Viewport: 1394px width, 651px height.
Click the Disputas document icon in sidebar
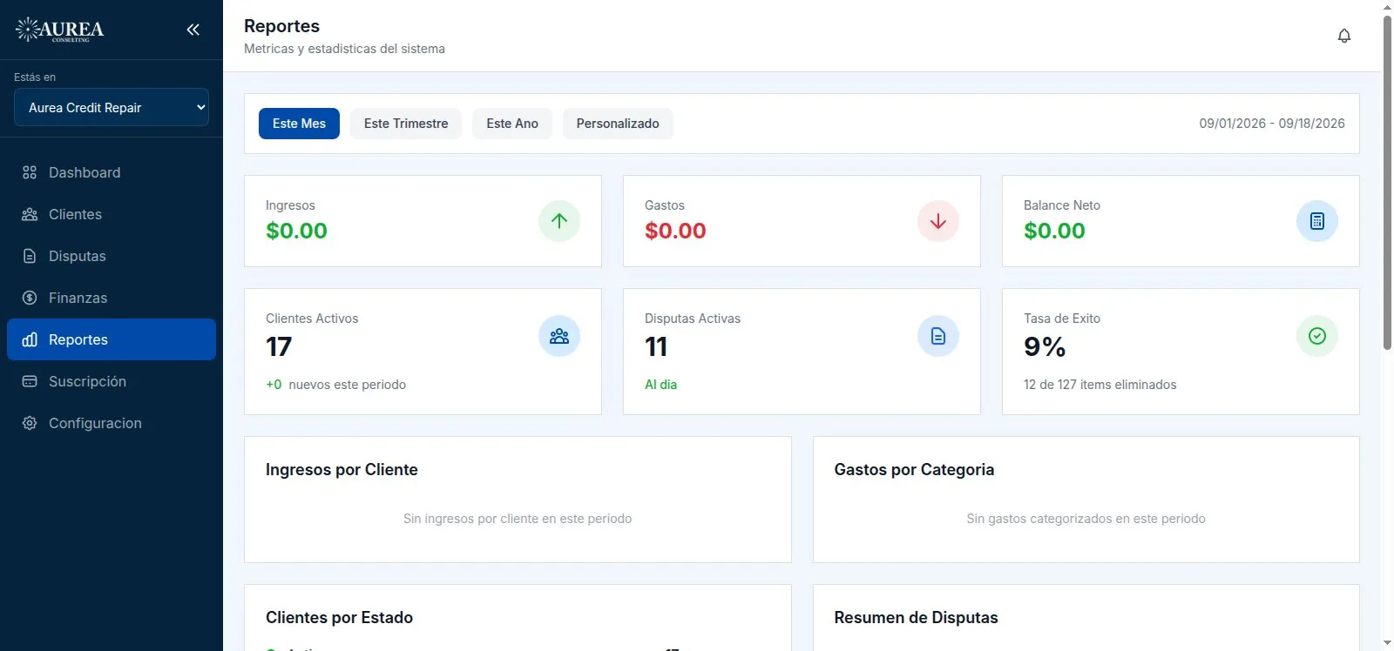(x=30, y=256)
